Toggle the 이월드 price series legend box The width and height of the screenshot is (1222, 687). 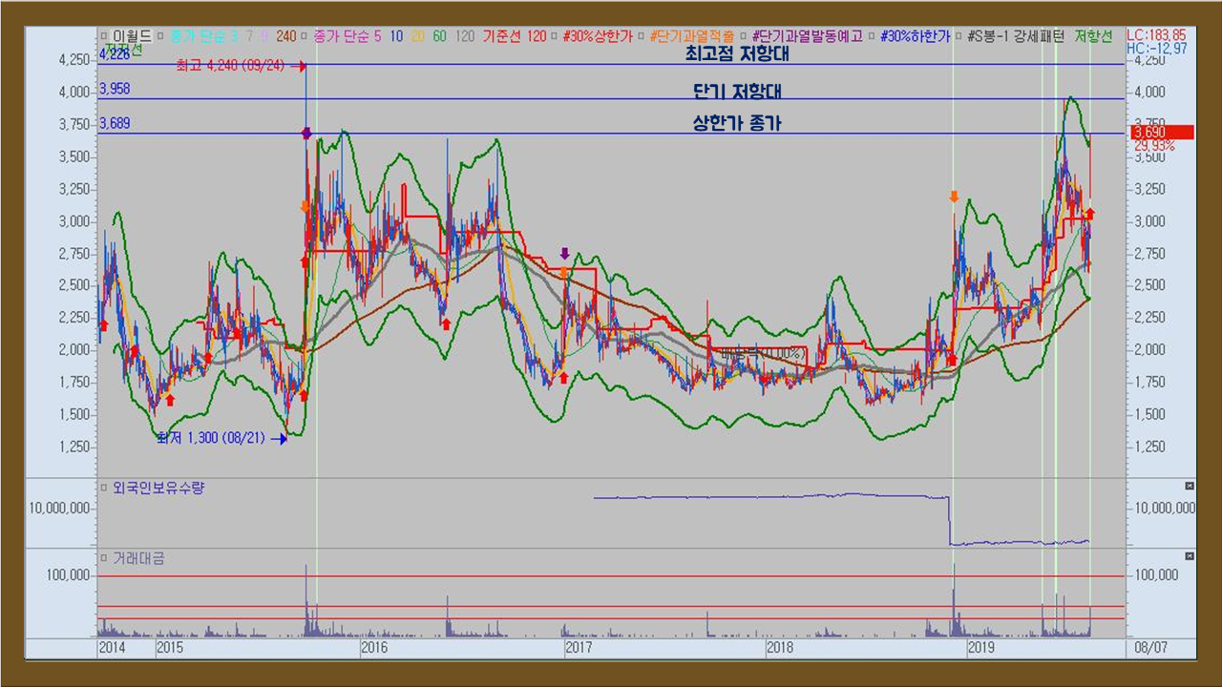pyautogui.click(x=102, y=36)
